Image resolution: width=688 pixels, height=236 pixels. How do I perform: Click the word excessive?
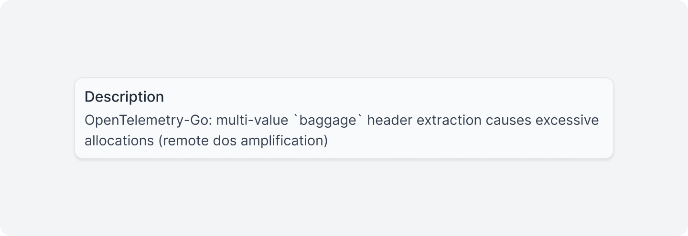(567, 121)
